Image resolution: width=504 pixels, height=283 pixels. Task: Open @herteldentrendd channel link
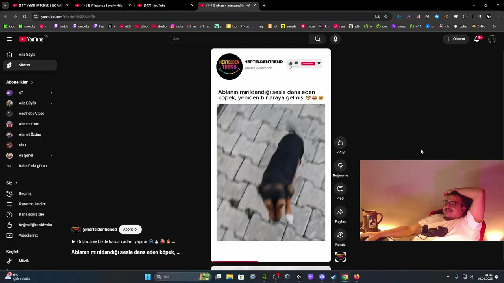[x=100, y=230]
